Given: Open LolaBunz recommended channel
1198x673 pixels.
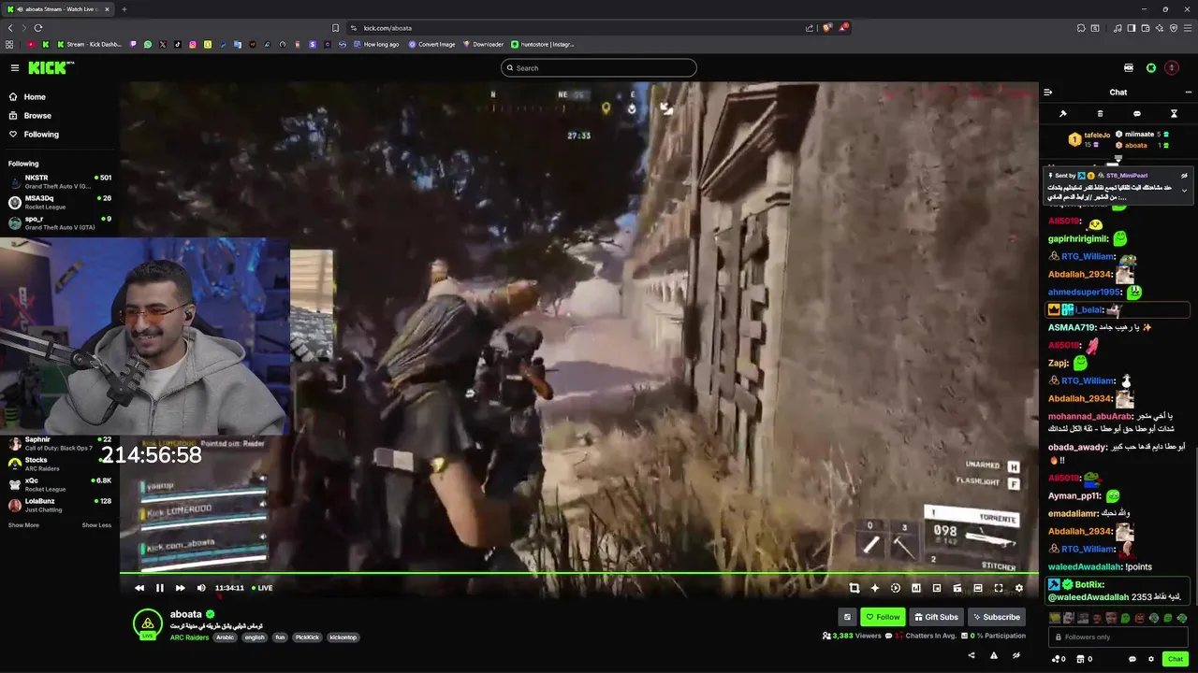Looking at the screenshot, I should (x=59, y=505).
